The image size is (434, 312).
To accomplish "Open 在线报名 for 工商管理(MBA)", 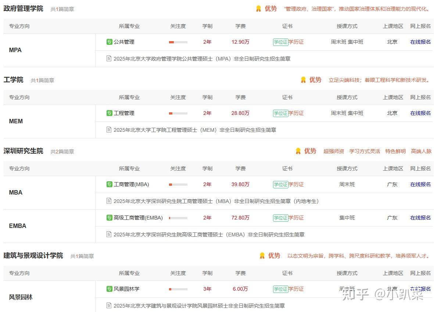I will [x=420, y=184].
